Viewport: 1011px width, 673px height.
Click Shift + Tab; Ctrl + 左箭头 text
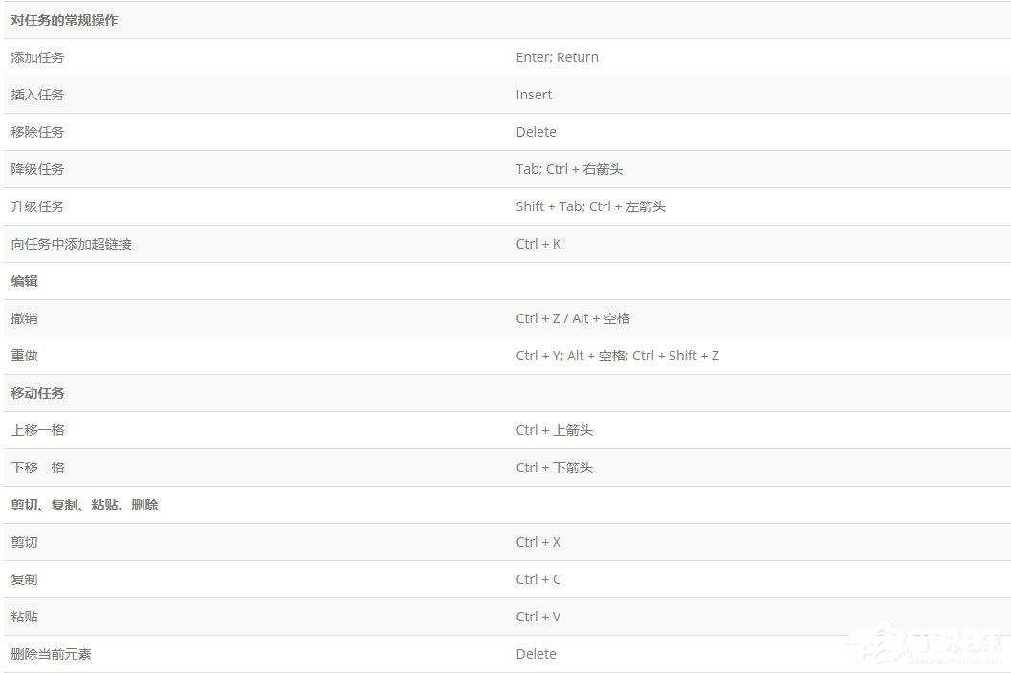click(590, 206)
